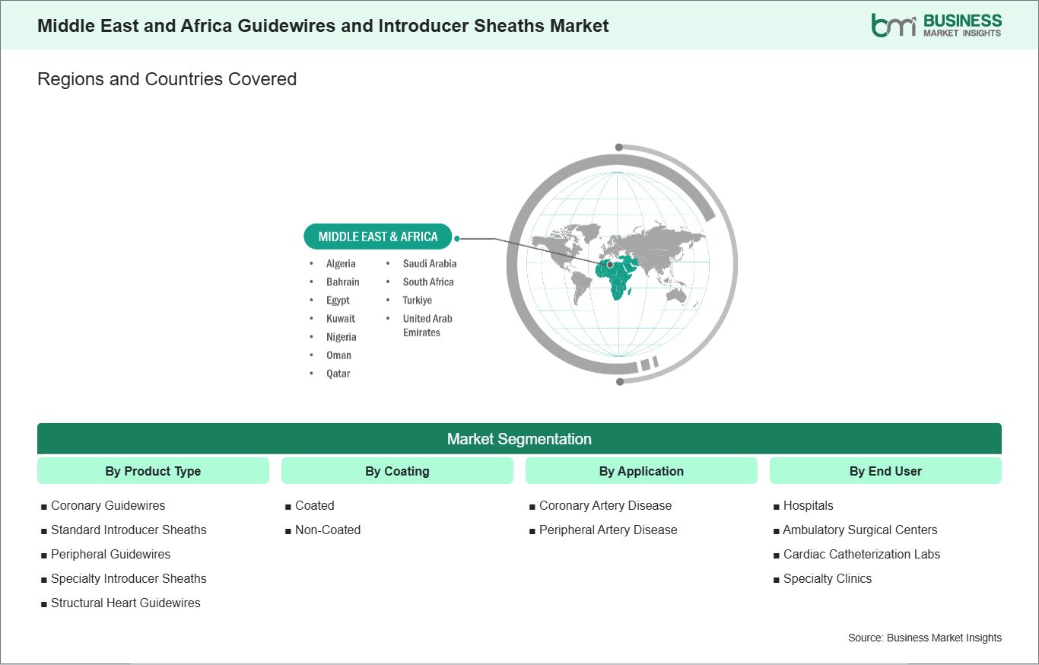Select the By End User header
The height and width of the screenshot is (665, 1039).
pos(885,471)
